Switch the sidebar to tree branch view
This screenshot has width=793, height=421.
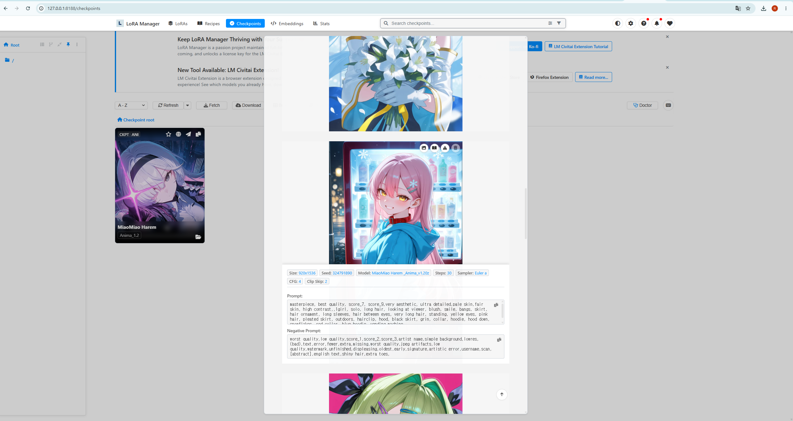click(51, 45)
